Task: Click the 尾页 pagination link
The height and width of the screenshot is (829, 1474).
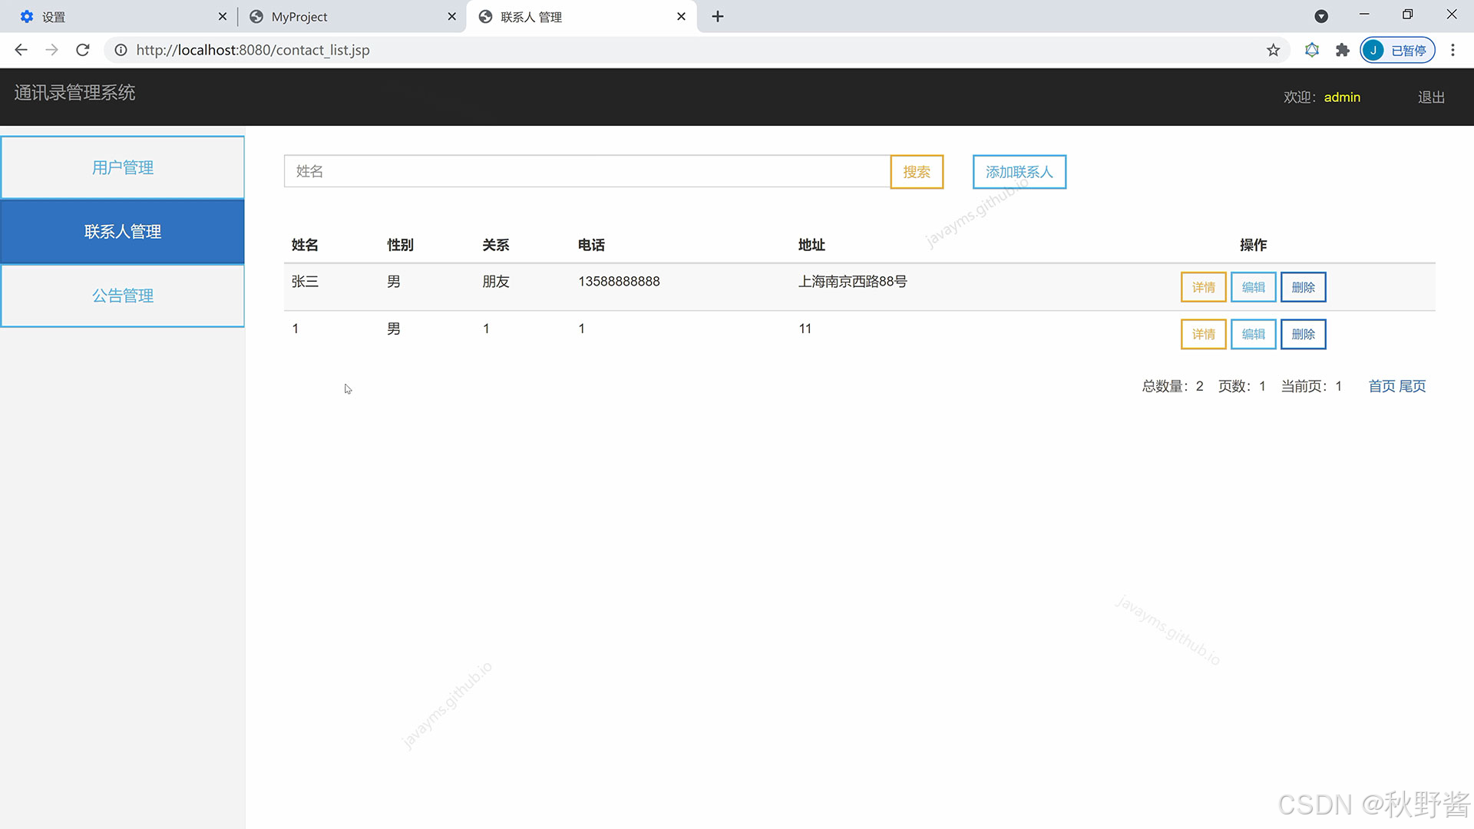Action: [1413, 386]
